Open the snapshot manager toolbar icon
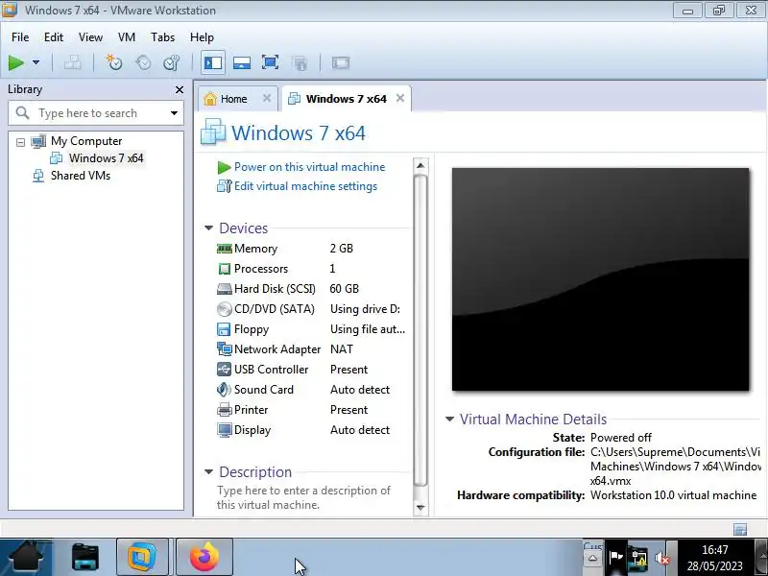 point(172,62)
